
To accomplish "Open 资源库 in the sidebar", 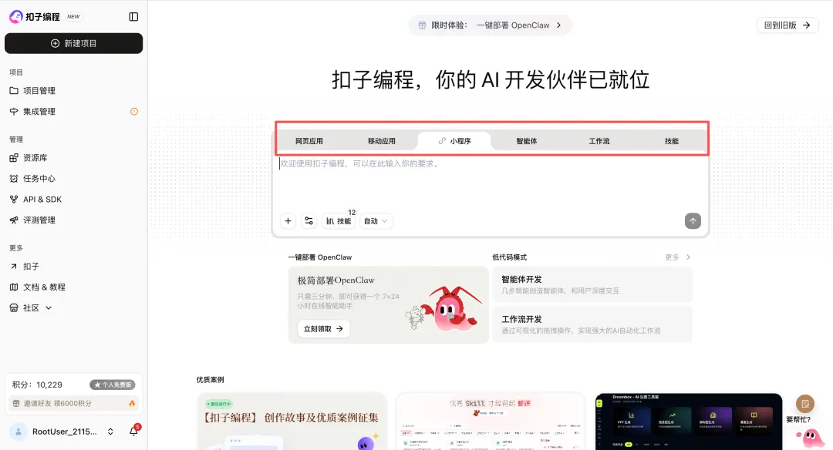I will pos(74,158).
